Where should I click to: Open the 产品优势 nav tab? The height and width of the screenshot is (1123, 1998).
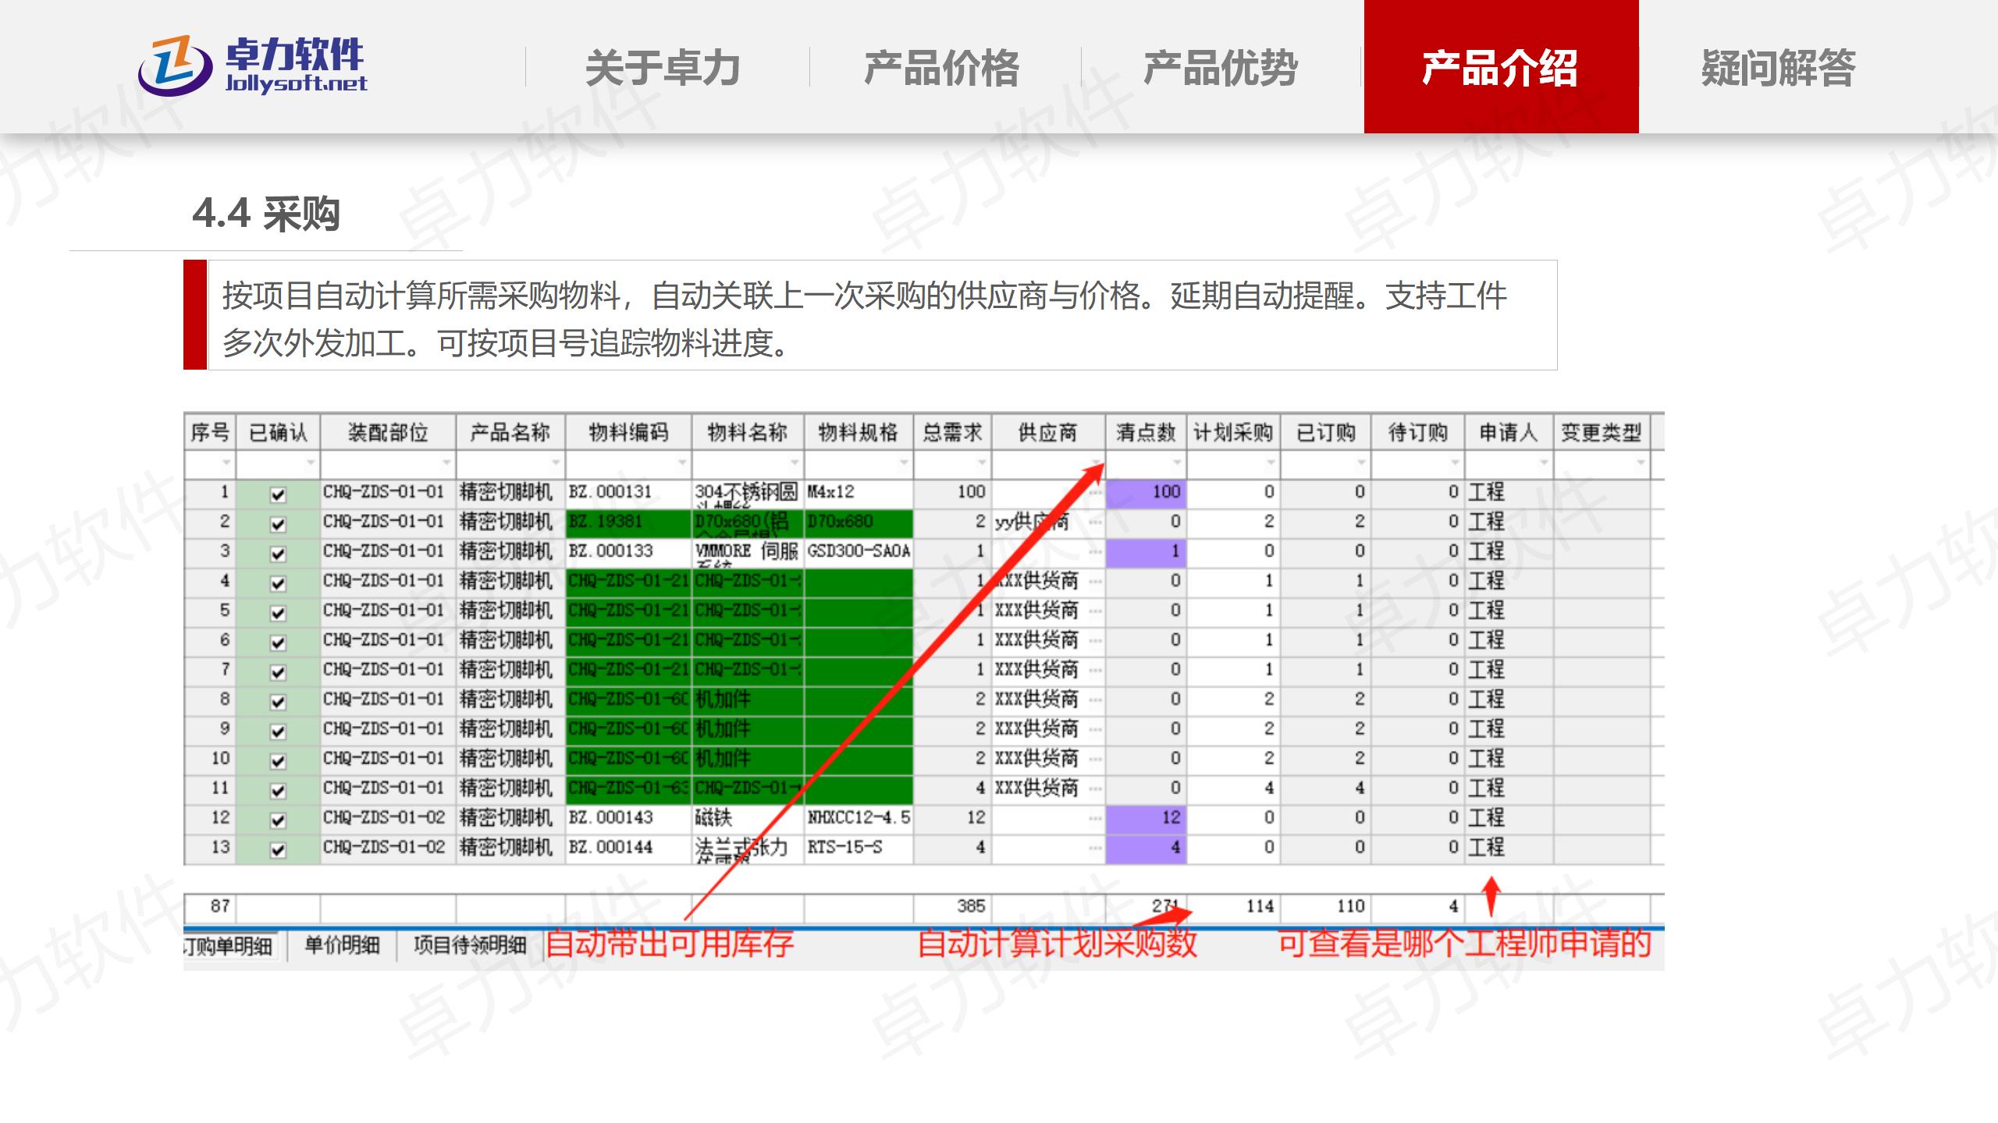coord(1221,67)
